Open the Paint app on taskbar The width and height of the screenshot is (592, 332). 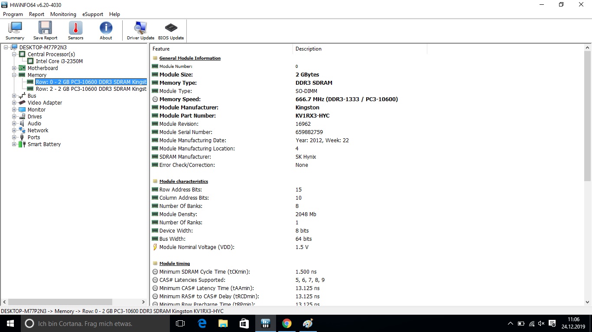tap(308, 323)
